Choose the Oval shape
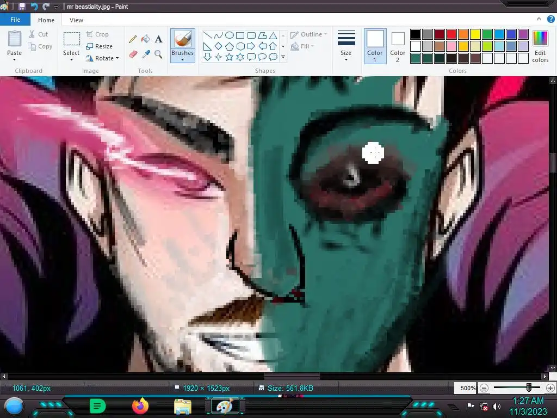The width and height of the screenshot is (557, 418). [x=230, y=35]
